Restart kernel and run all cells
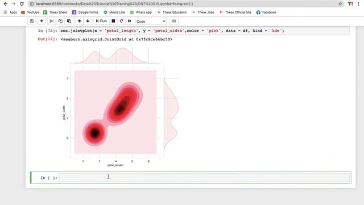Screen dimensions: 364x205 click(x=130, y=21)
